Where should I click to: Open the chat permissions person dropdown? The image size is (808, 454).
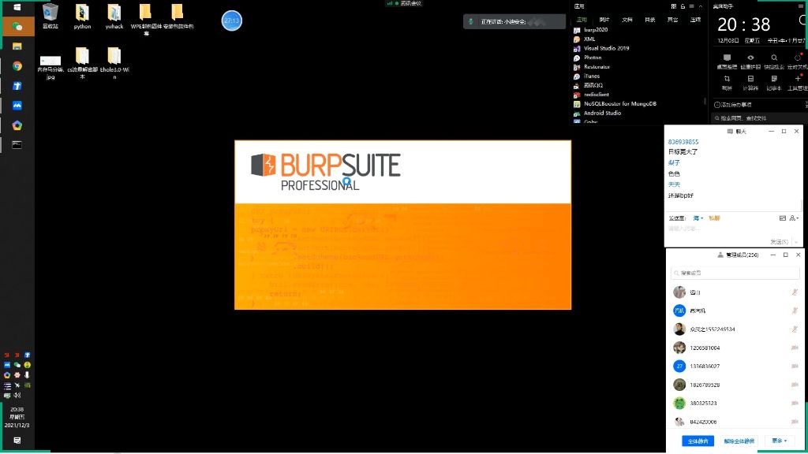[x=794, y=218]
